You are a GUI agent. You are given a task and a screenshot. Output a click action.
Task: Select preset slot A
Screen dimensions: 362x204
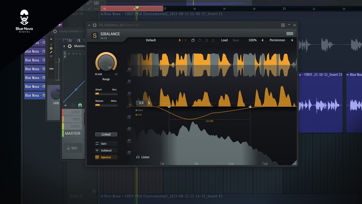click(180, 40)
